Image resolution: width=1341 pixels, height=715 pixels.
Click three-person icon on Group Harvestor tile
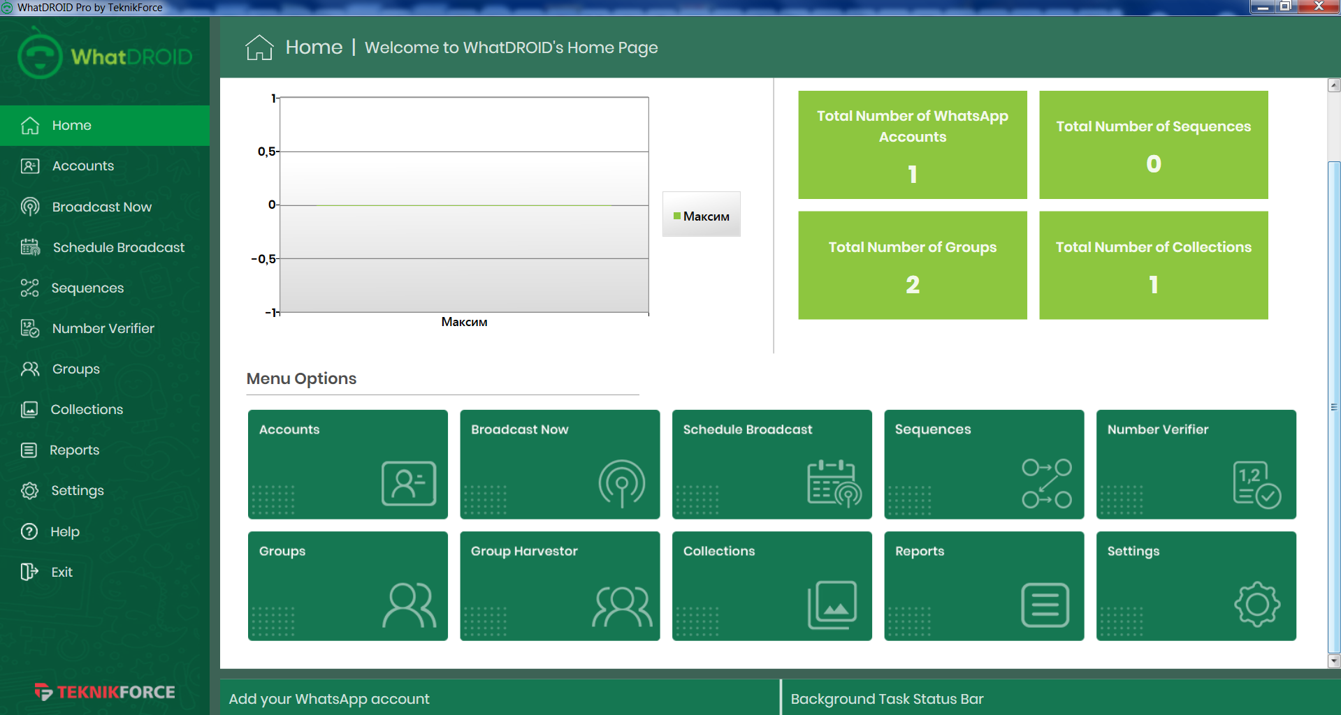[622, 606]
